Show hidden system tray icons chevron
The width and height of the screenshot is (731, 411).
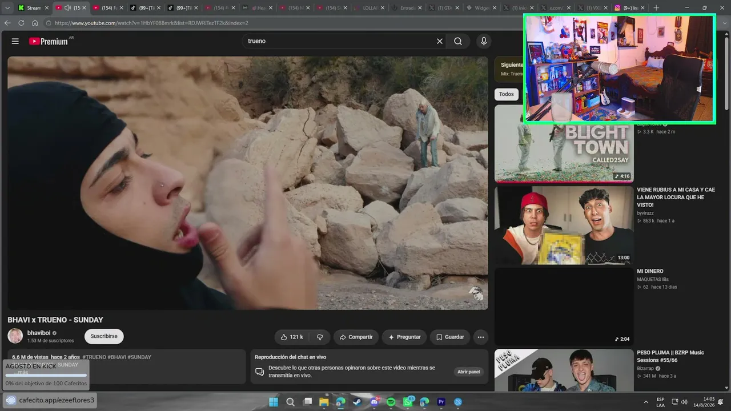click(646, 402)
